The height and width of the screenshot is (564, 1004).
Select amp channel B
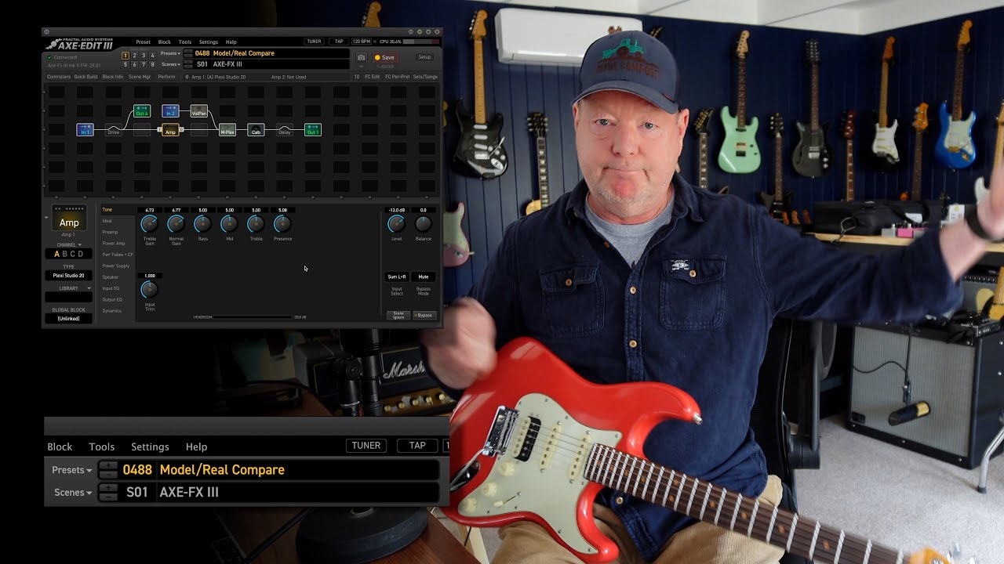tap(65, 255)
